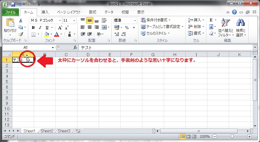Open 条件付き書式 conditional formatting dropdown
Viewport: 260px width, 142px height.
[x=156, y=20]
